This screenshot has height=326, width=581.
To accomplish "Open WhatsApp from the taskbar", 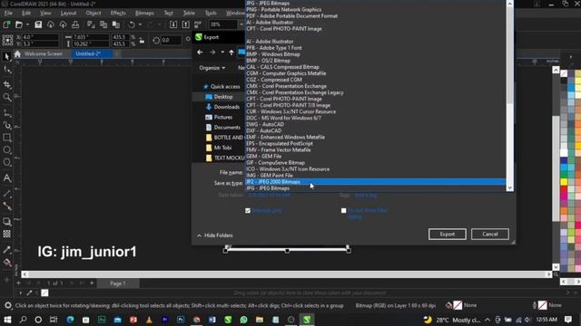I will coord(243,320).
